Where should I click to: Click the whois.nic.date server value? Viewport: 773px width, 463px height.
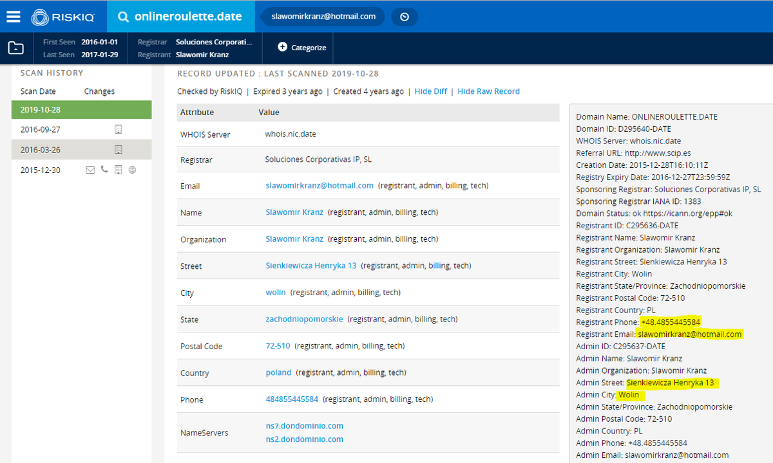point(291,134)
